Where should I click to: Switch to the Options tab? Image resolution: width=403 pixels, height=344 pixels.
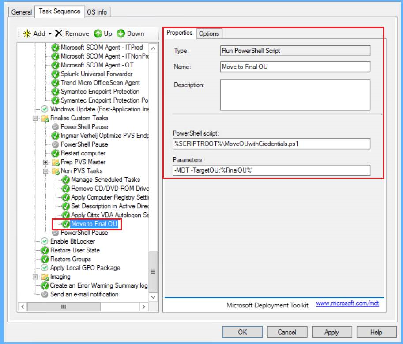coord(209,34)
